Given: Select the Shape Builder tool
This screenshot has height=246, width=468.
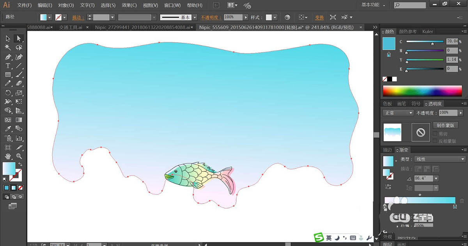Looking at the screenshot, I should 8,111.
